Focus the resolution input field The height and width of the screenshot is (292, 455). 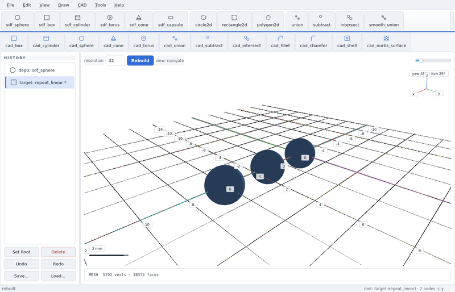(x=115, y=60)
